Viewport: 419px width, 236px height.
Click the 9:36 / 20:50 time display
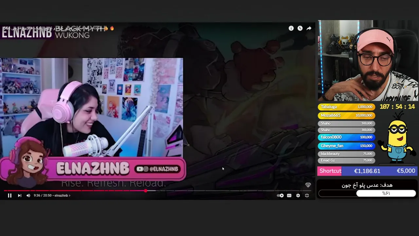[43, 195]
